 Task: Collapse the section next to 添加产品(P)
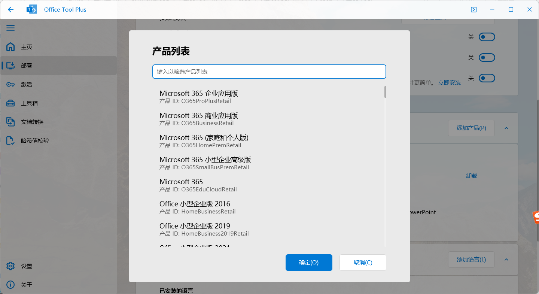pyautogui.click(x=506, y=128)
